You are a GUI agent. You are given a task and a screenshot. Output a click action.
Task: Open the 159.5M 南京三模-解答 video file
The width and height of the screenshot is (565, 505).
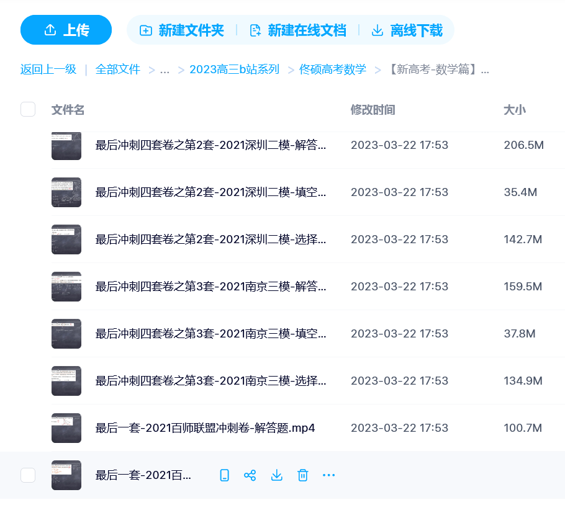210,287
